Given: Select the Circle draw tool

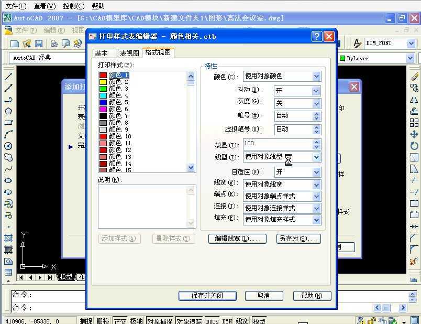Looking at the screenshot, I should [x=8, y=146].
